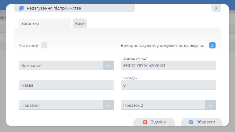Close the dialog with the X button
Image resolution: width=235 pixels, height=132 pixels.
click(x=216, y=8)
